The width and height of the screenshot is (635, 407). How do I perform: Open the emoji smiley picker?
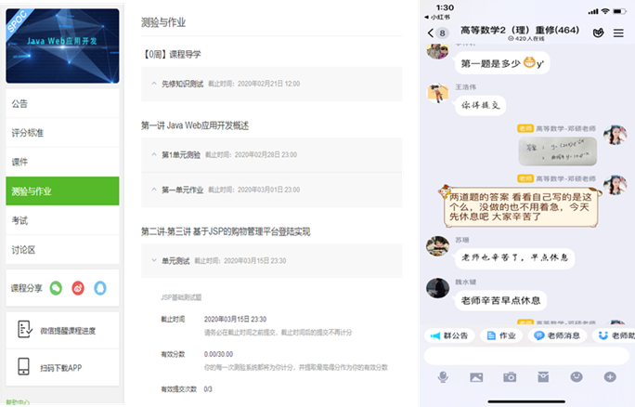click(577, 377)
